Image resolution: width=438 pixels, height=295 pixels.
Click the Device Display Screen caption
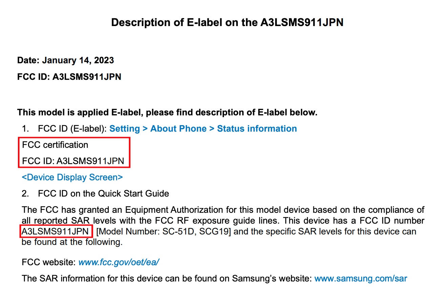tap(72, 177)
